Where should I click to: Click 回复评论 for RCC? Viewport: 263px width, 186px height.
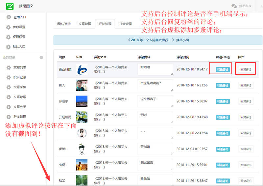coord(246,181)
